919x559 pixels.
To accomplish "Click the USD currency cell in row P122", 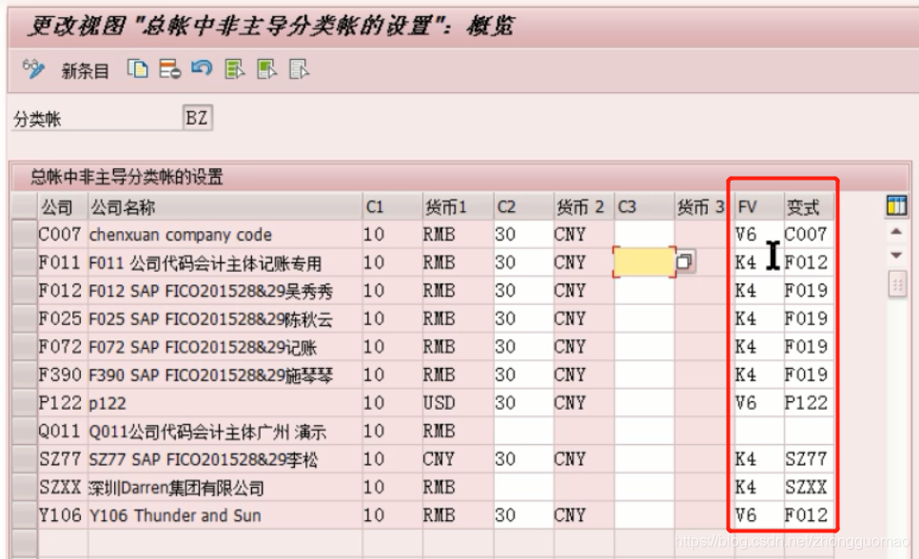I will click(458, 402).
